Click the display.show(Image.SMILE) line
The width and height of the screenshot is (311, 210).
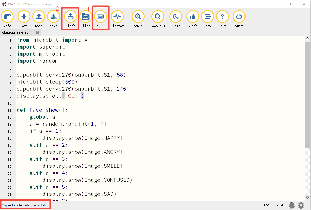[x=82, y=166]
